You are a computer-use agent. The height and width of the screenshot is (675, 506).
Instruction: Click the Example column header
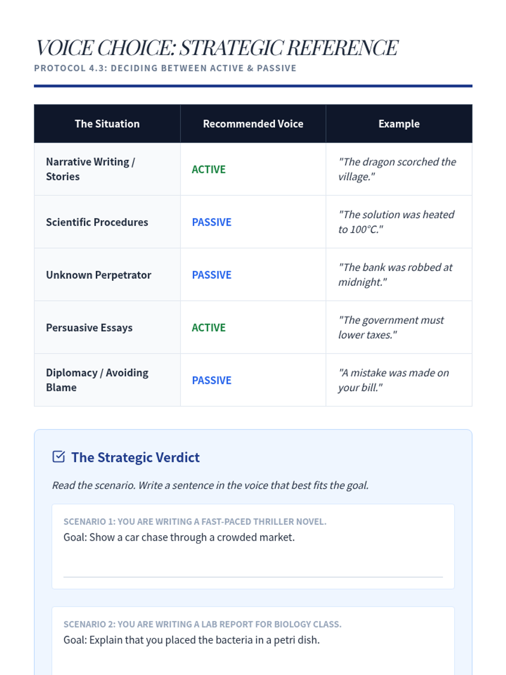399,124
